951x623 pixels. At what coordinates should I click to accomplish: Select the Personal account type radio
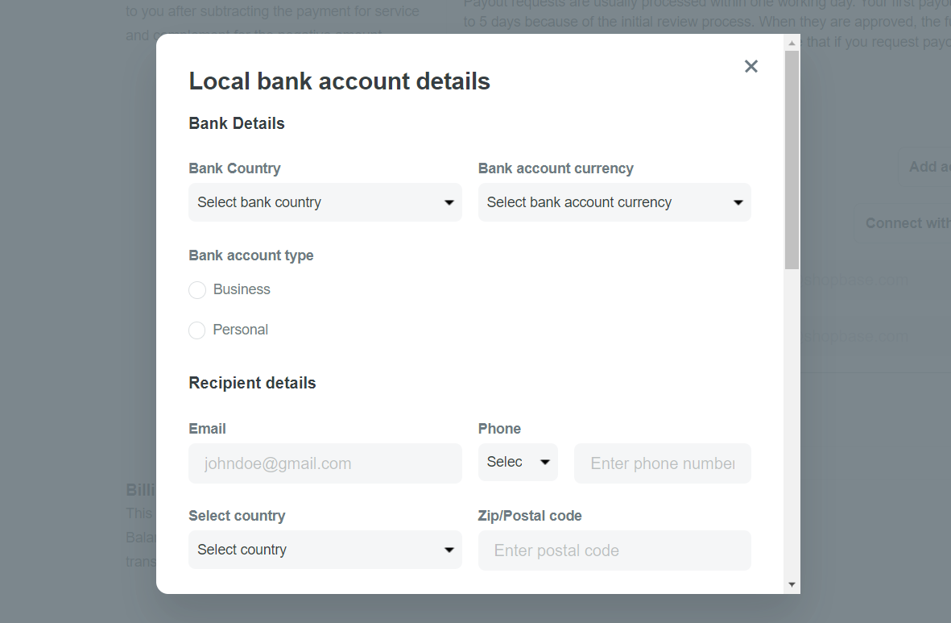click(x=197, y=330)
